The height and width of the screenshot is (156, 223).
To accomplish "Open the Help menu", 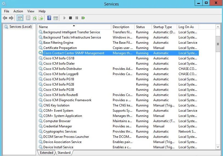I will click(42, 11).
